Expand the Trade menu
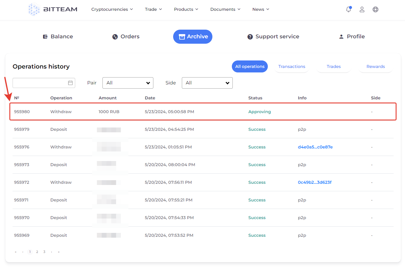405x267 pixels. pos(153,9)
